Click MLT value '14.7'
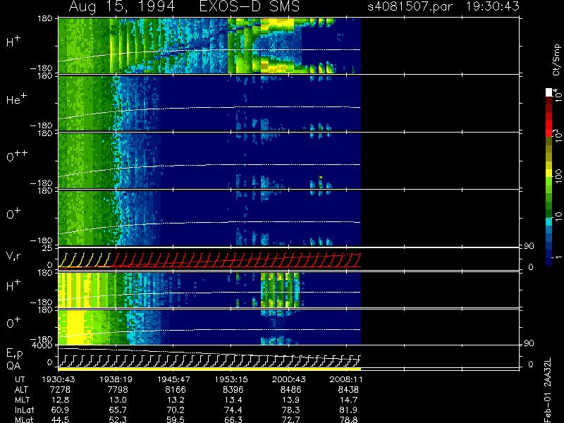This screenshot has height=423, width=564. click(x=349, y=400)
